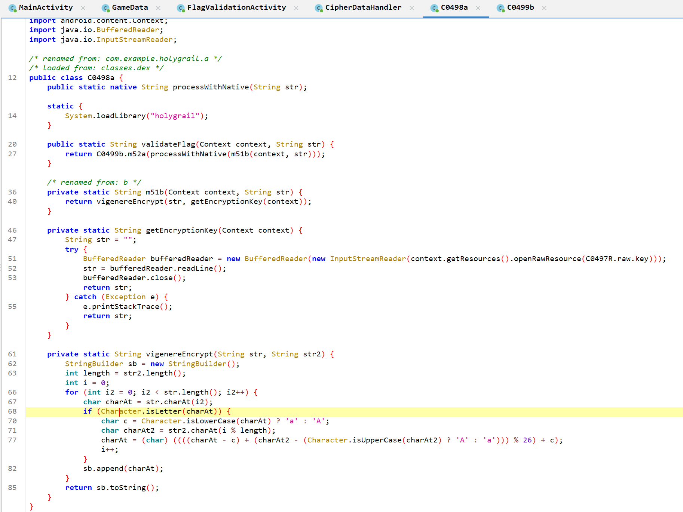Screen dimensions: 683x512
Task: Close the CipherDataHandler tab
Action: (412, 8)
